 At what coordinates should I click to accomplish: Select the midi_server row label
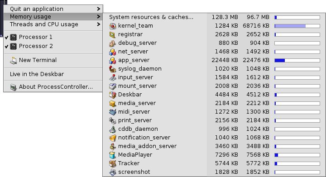pyautogui.click(x=134, y=112)
